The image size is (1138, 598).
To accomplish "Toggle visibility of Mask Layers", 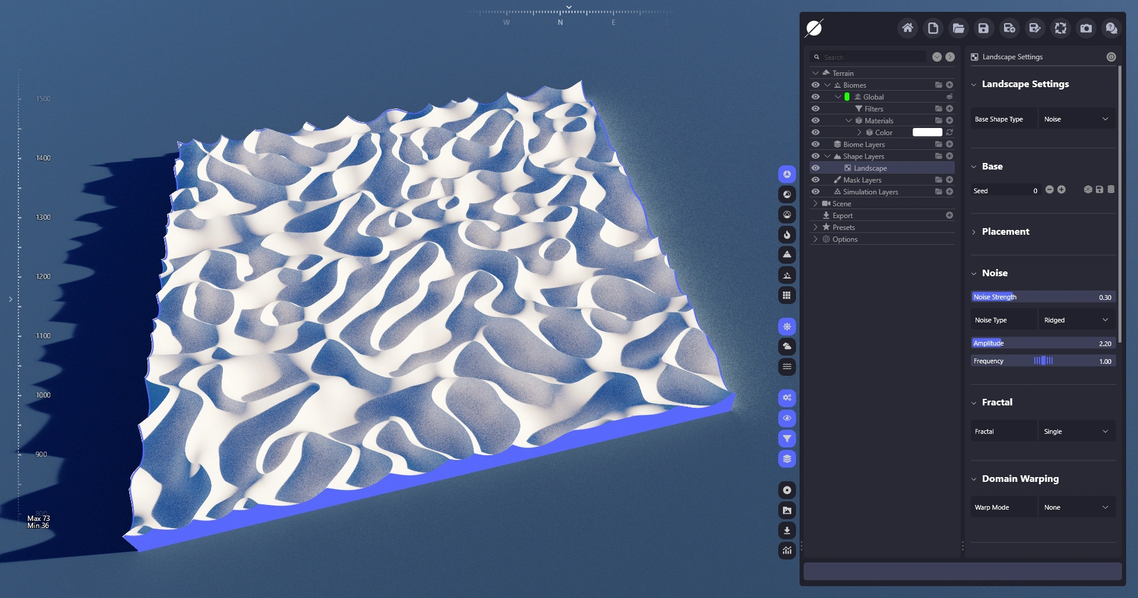I will click(816, 180).
